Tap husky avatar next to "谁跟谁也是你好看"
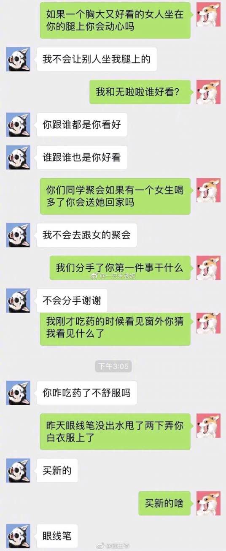This screenshot has width=226, height=551. (18, 157)
